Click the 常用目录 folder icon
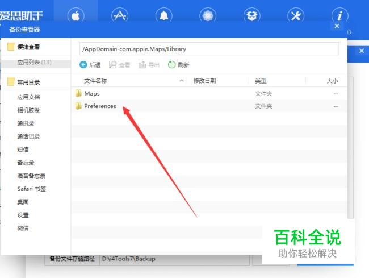The image size is (369, 278). pyautogui.click(x=11, y=82)
